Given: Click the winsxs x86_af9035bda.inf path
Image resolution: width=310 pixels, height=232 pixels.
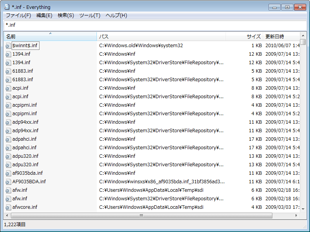Looking at the screenshot, I should 162,181.
